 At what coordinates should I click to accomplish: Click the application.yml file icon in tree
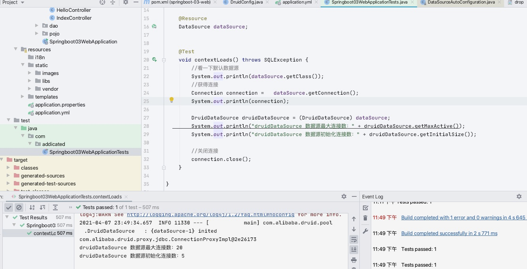(x=31, y=112)
